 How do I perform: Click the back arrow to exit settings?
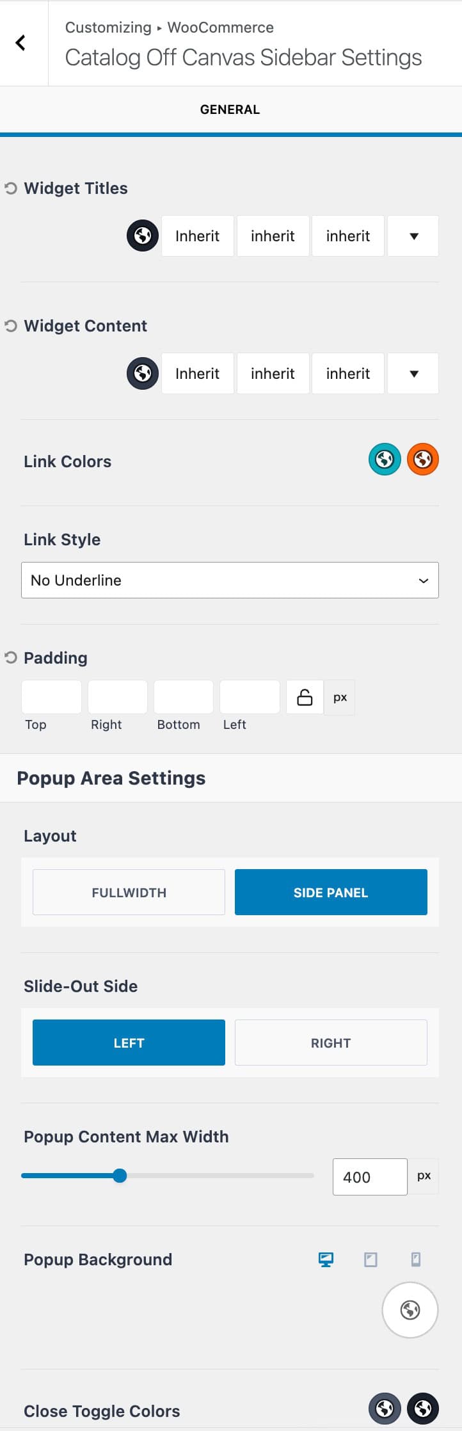pos(21,43)
